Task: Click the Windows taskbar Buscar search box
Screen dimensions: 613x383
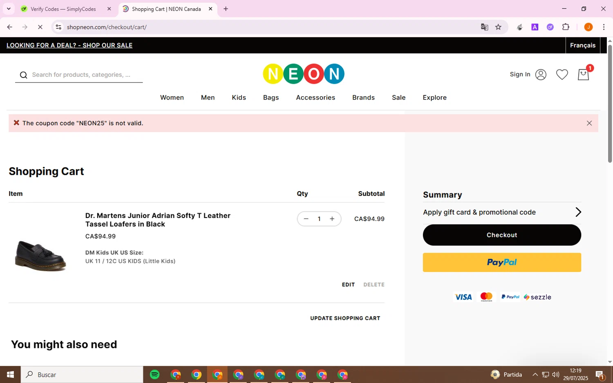Action: click(82, 374)
